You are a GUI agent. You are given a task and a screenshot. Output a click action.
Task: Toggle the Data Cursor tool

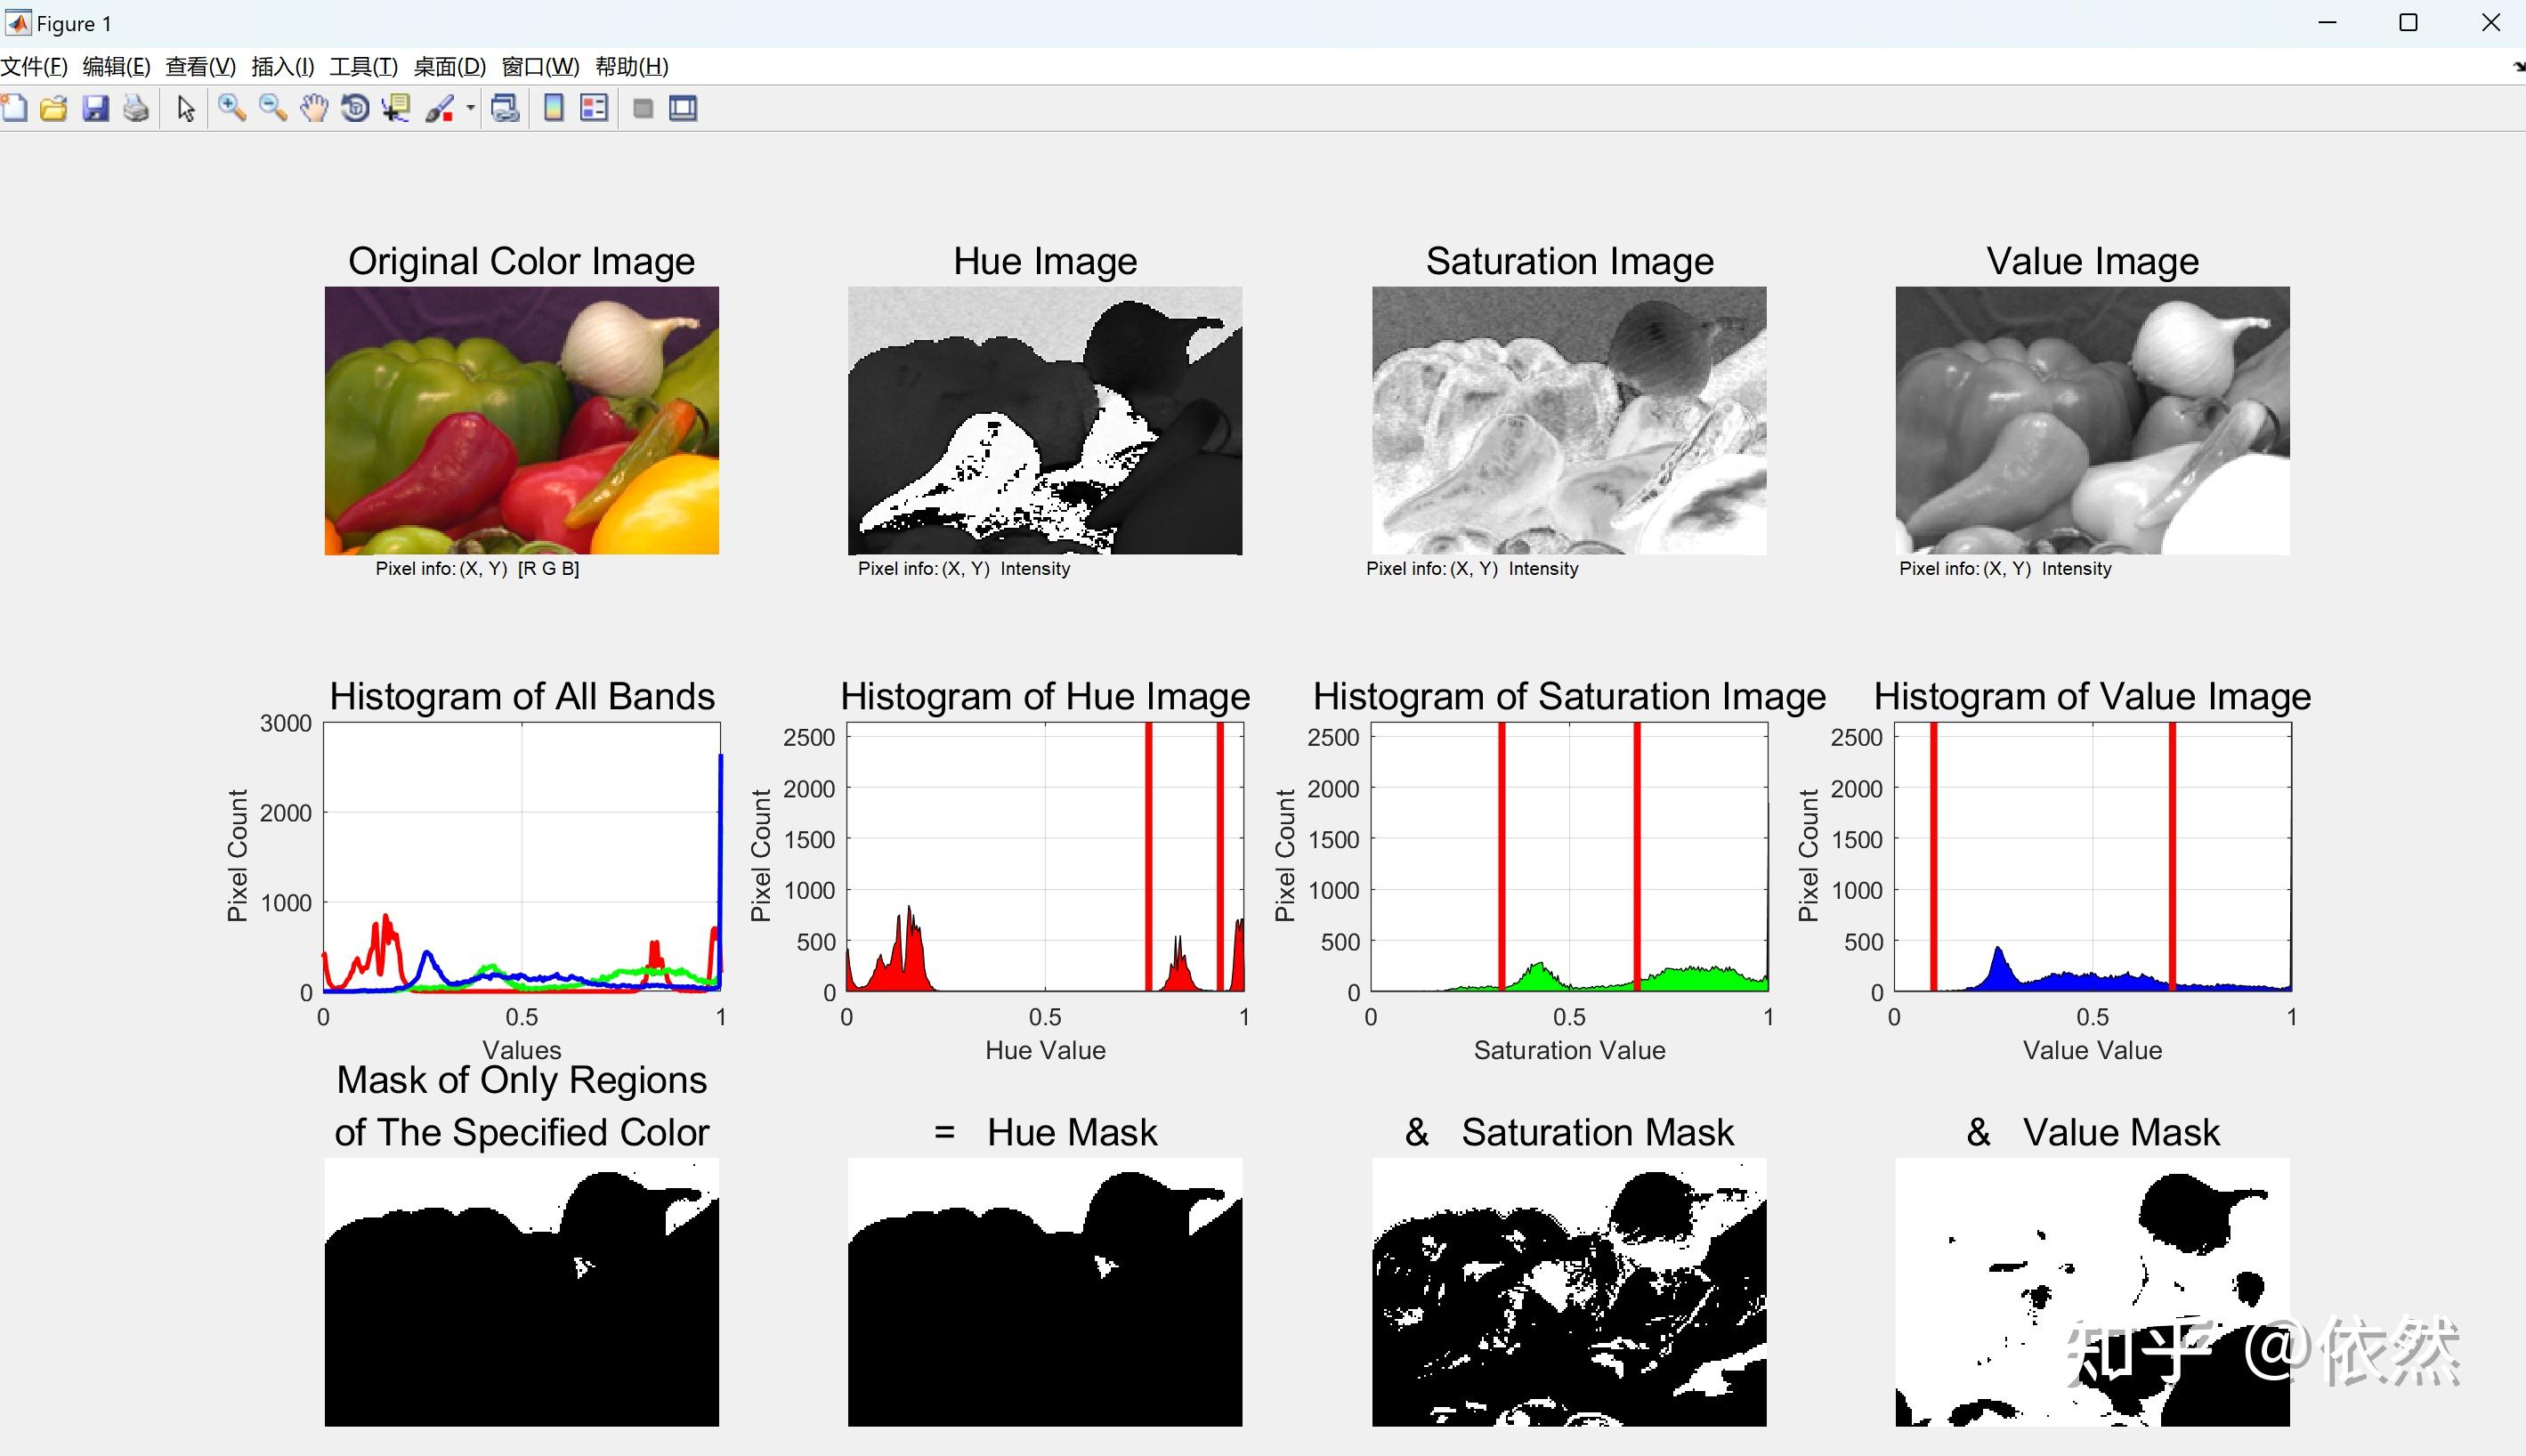pyautogui.click(x=396, y=108)
